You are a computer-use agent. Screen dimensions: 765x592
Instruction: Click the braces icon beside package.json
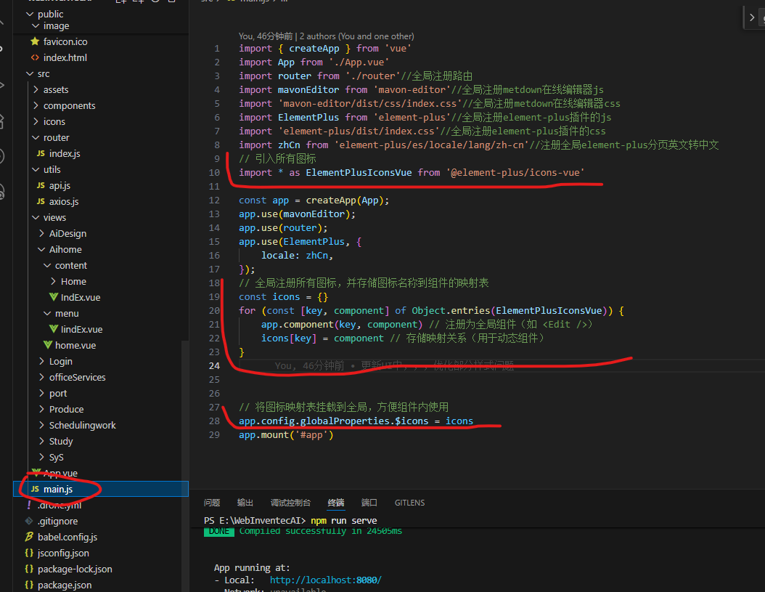tap(29, 585)
